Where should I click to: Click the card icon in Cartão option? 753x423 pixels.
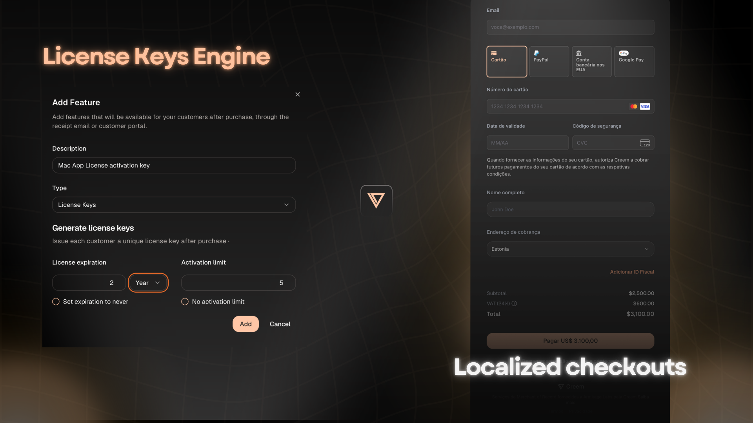(494, 53)
